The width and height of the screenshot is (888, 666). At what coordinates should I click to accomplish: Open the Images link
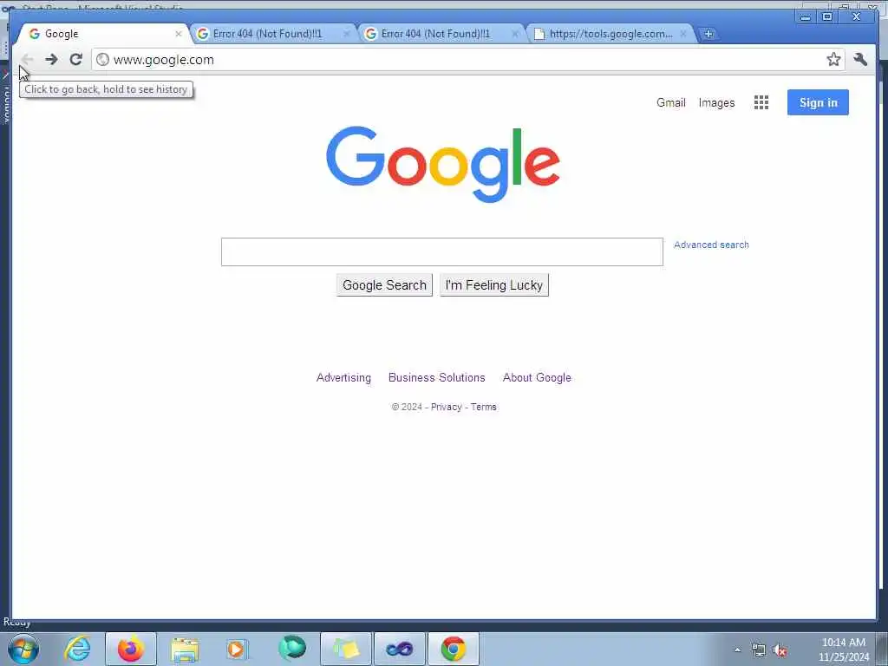coord(716,102)
